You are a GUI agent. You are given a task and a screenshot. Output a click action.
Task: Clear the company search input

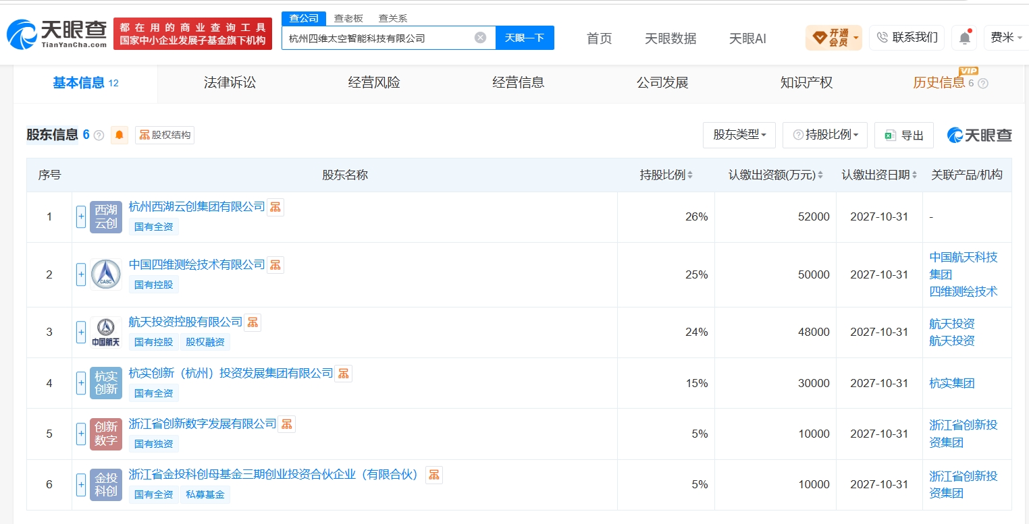point(480,38)
